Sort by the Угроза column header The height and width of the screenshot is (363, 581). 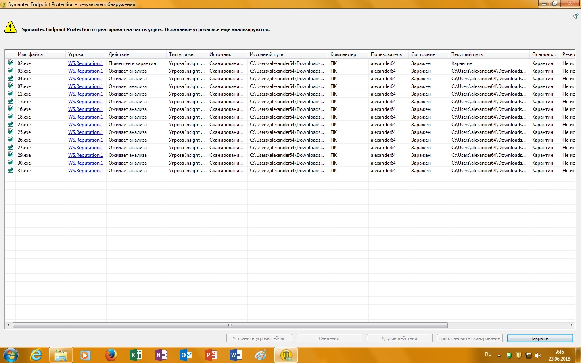(x=86, y=54)
